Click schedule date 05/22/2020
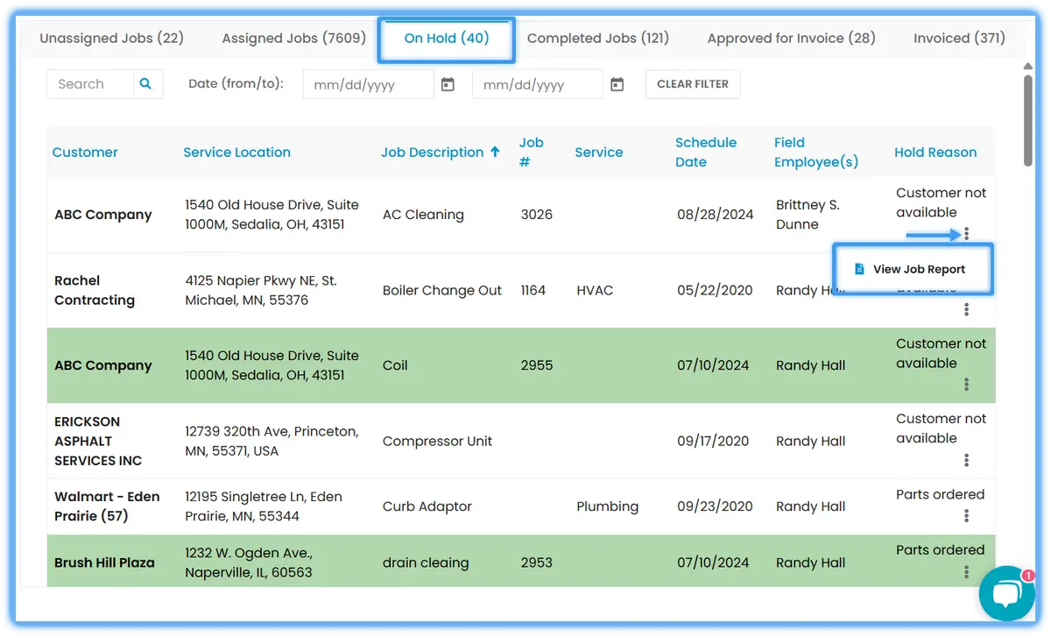 (x=716, y=290)
